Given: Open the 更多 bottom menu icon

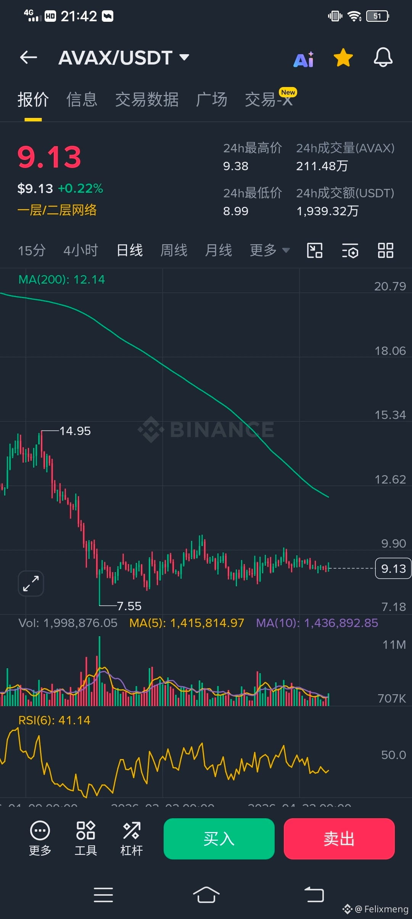Looking at the screenshot, I should click(x=40, y=839).
